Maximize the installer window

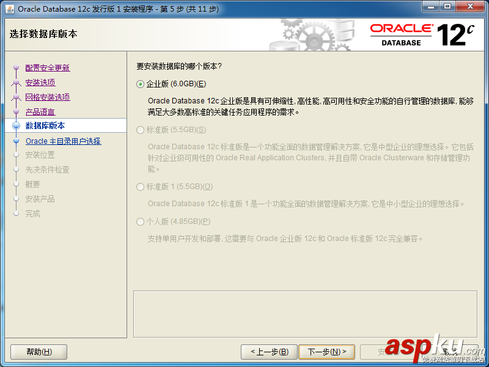(x=447, y=7)
